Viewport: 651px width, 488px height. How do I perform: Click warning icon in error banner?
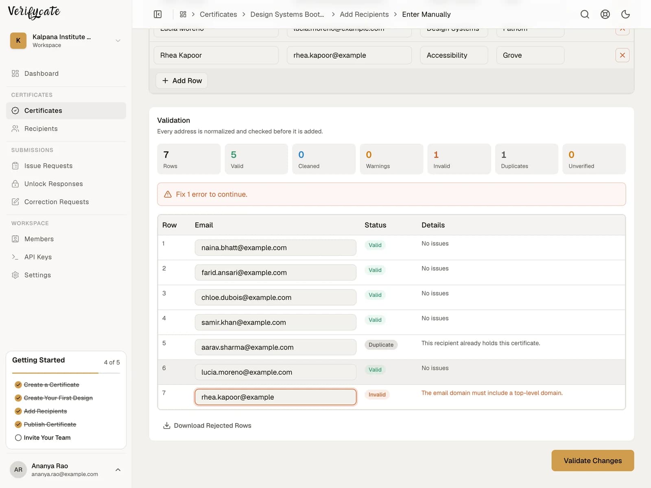point(168,194)
